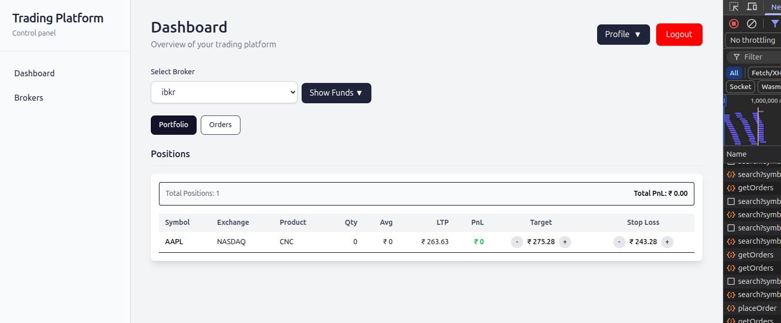Toggle the DevTools device toolbar icon

tap(752, 7)
